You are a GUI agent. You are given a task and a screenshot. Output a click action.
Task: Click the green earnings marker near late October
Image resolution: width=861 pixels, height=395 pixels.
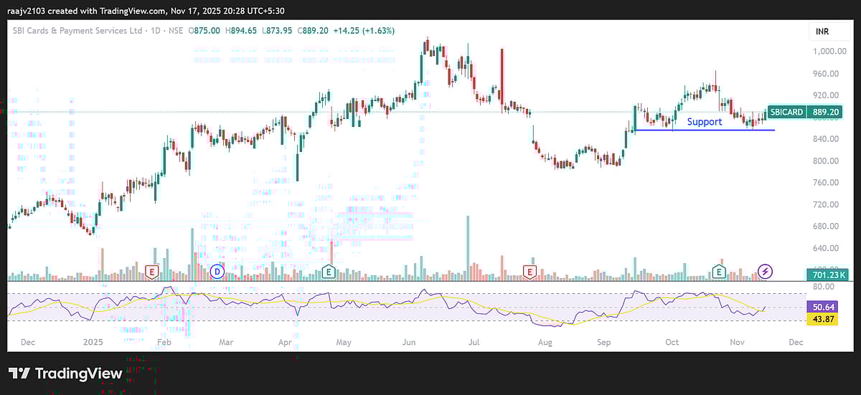click(718, 271)
